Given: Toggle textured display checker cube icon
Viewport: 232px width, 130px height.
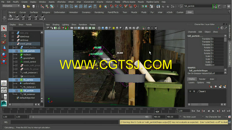Looking at the screenshot, I should pyautogui.click(x=110, y=28).
